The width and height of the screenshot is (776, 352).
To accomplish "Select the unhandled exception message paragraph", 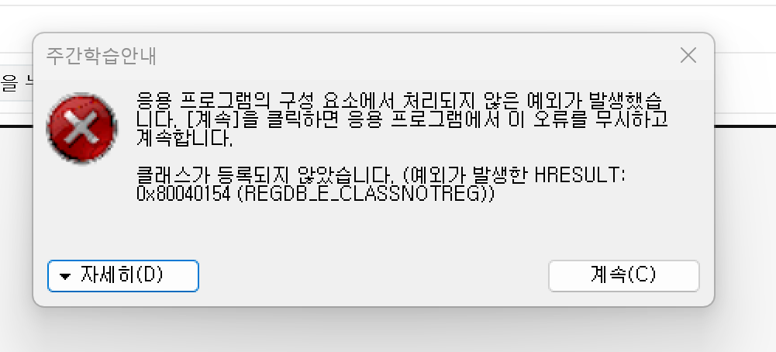I will point(402,120).
